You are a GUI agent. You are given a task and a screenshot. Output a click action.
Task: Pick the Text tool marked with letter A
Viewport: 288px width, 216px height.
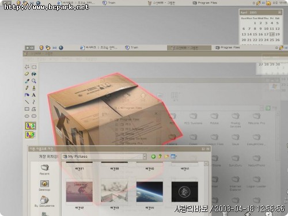[x=34, y=95]
